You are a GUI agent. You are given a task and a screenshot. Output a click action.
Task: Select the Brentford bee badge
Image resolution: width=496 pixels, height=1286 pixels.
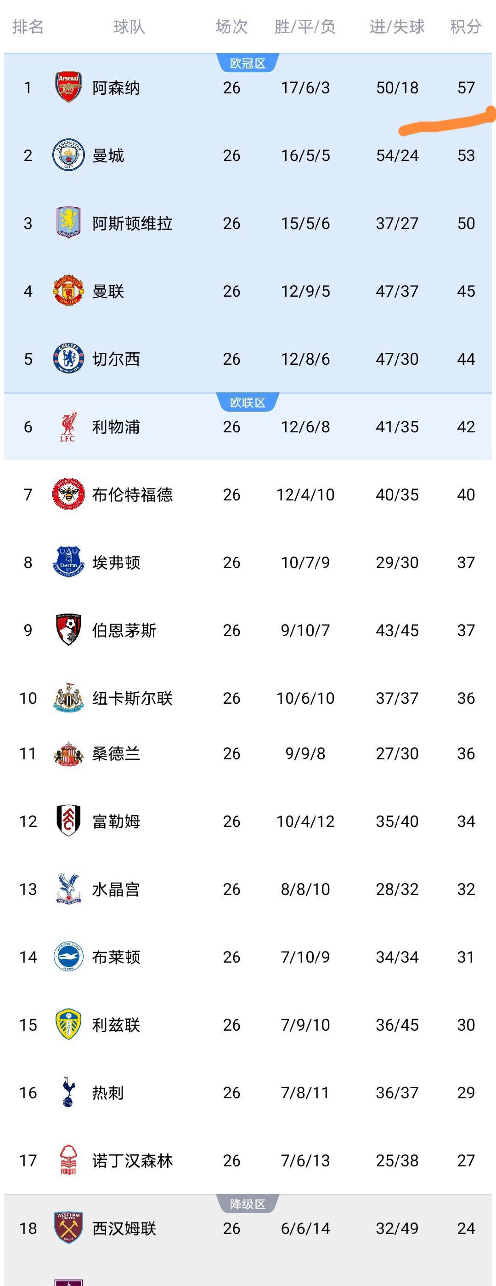68,494
